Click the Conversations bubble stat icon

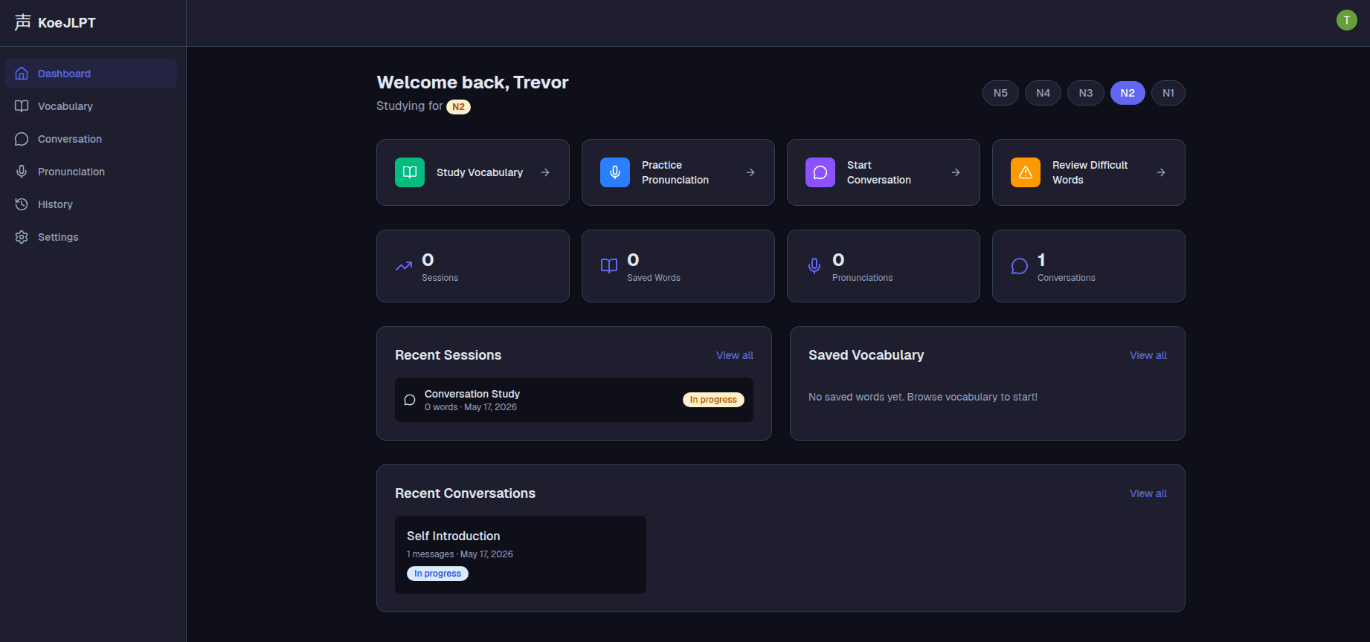[1020, 266]
